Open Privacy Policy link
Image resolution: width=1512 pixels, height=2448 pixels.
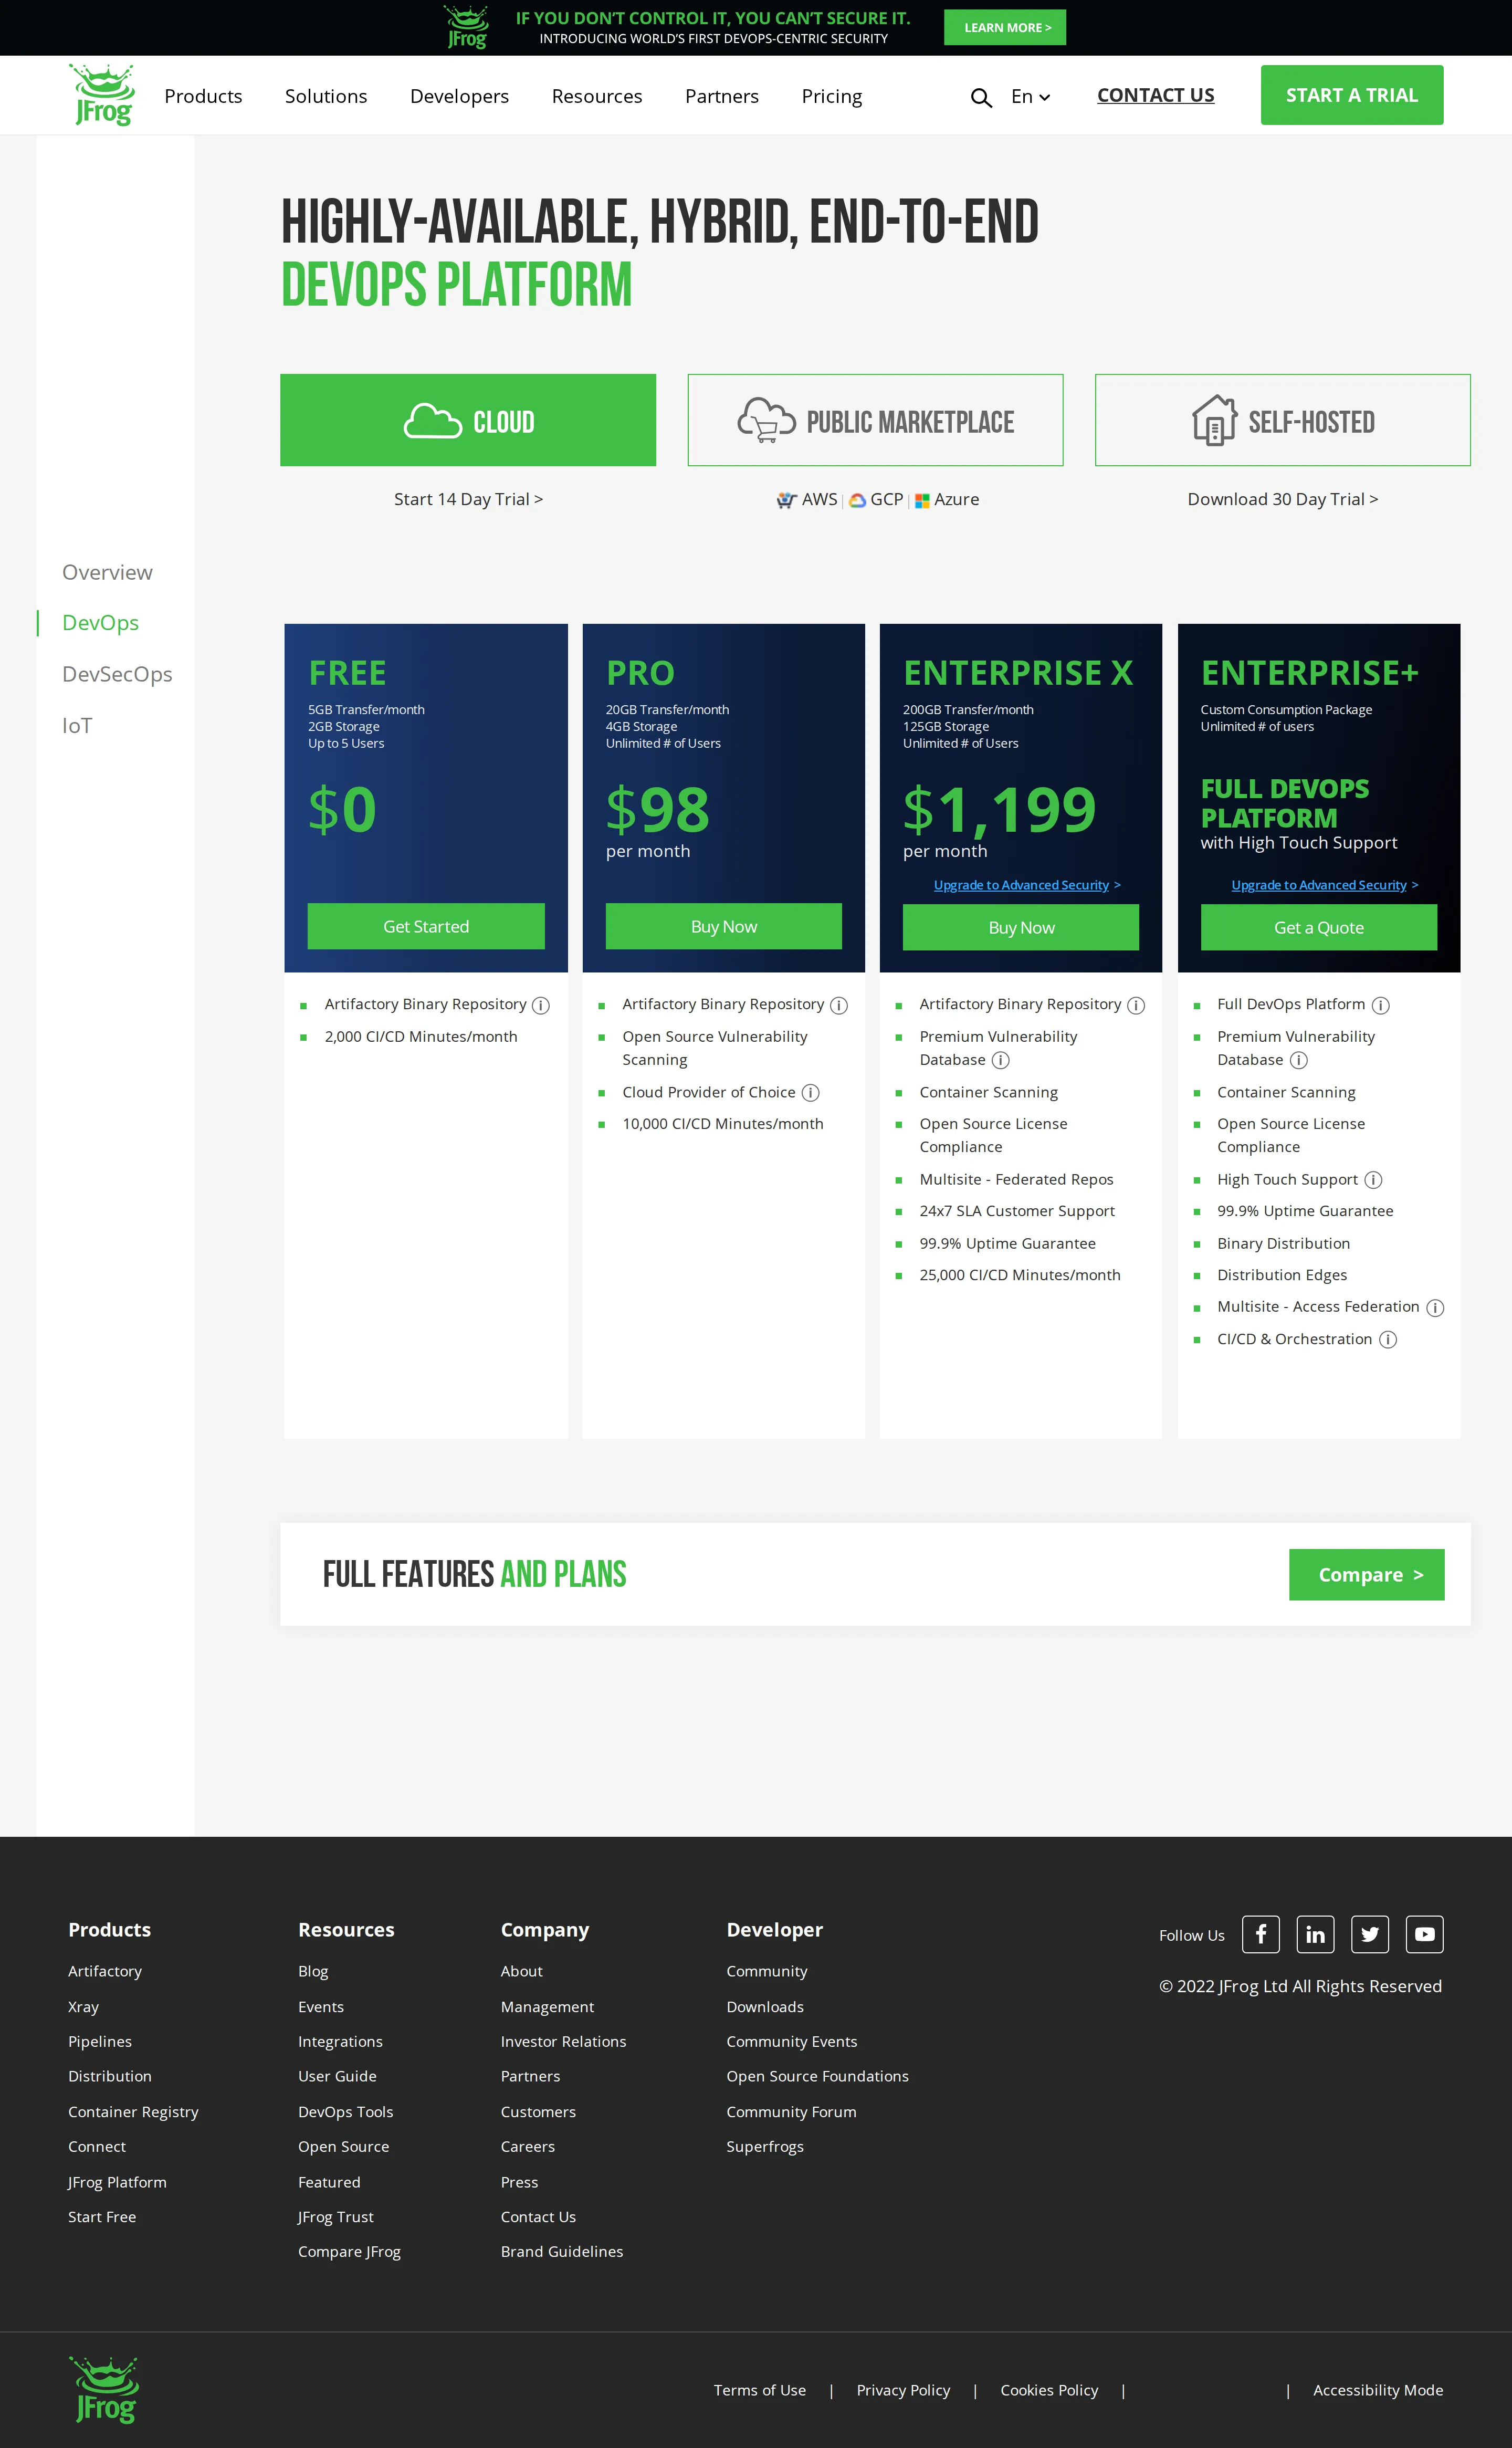click(903, 2390)
